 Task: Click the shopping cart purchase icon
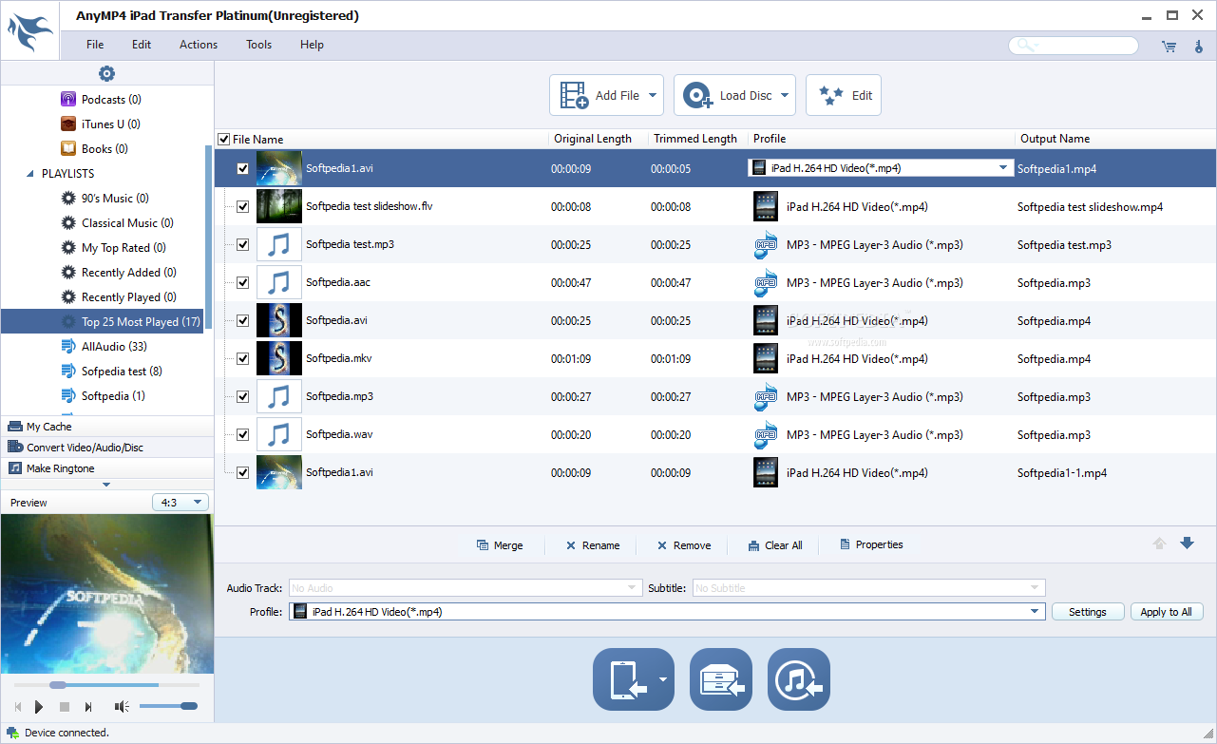tap(1169, 46)
